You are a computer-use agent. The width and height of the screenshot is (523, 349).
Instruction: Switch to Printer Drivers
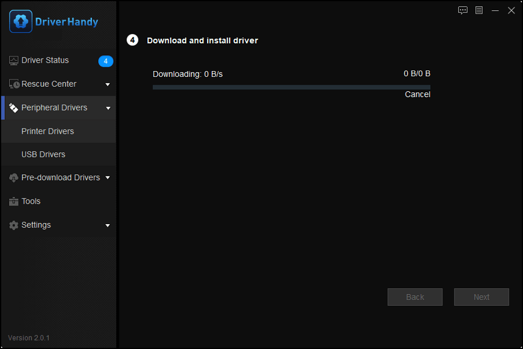(x=48, y=131)
